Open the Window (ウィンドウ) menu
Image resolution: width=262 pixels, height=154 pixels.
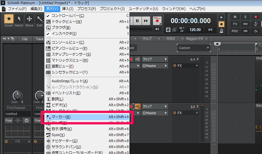[174, 9]
